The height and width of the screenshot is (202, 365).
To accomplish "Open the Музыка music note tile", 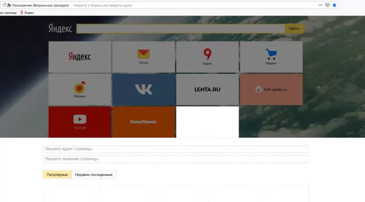I will point(80,89).
